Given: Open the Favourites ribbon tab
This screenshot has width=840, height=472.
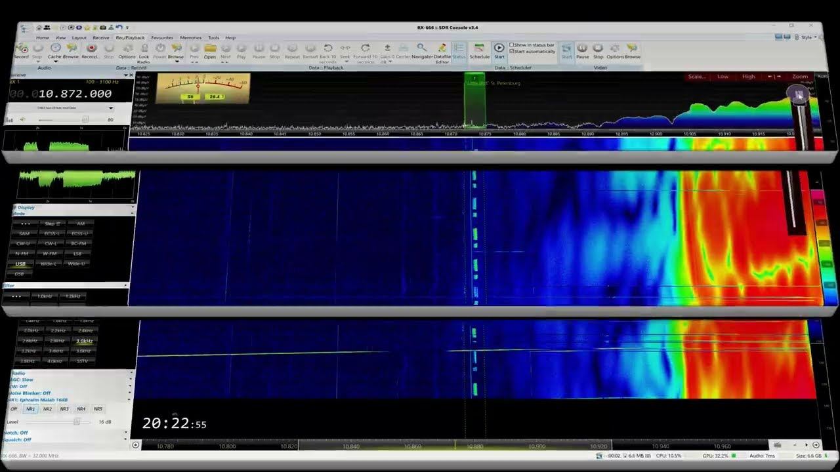Looking at the screenshot, I should tap(162, 38).
